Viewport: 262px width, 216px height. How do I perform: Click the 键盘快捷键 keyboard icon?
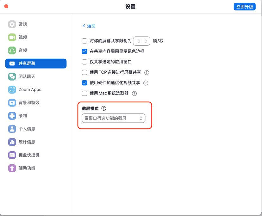click(x=12, y=155)
